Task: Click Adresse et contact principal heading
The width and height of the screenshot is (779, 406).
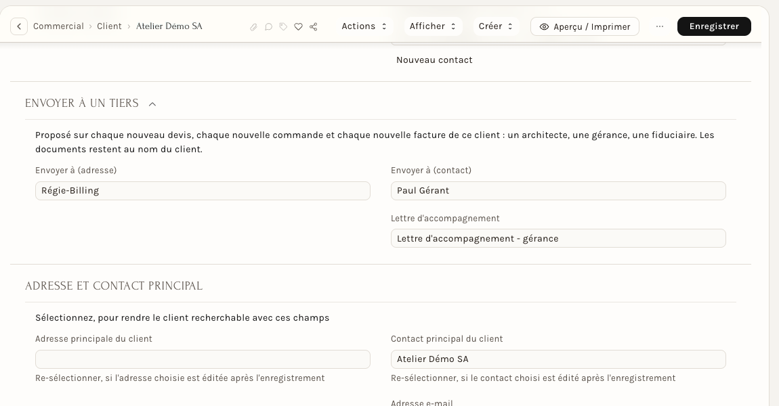Action: click(x=114, y=286)
